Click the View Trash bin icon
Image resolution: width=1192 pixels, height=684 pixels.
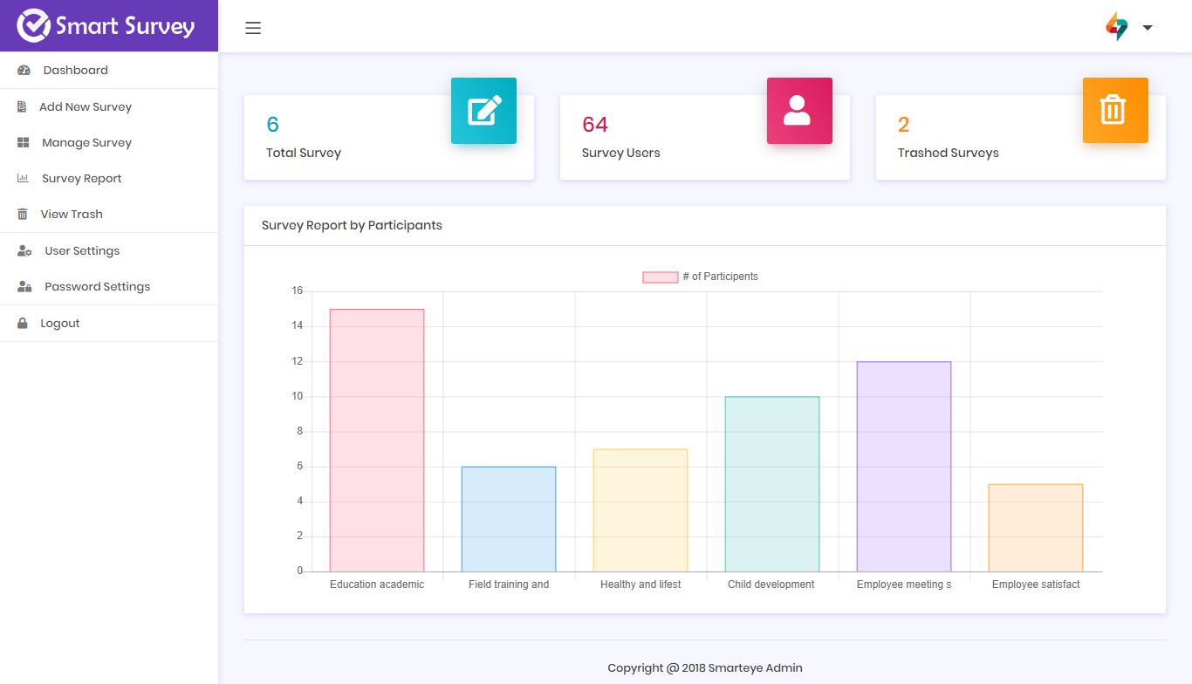click(23, 214)
